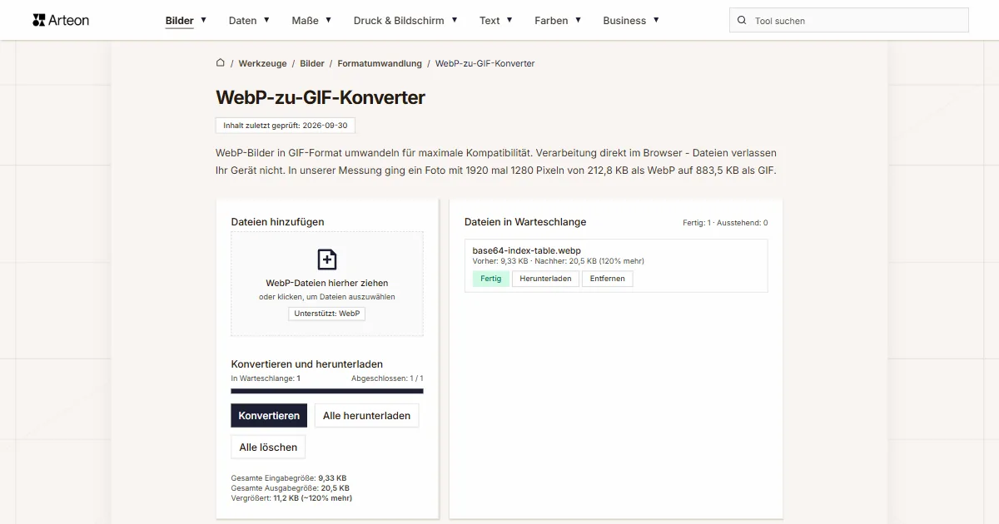This screenshot has width=999, height=524.
Task: Expand the Druck & Bildschirm dropdown arrow
Action: click(455, 20)
